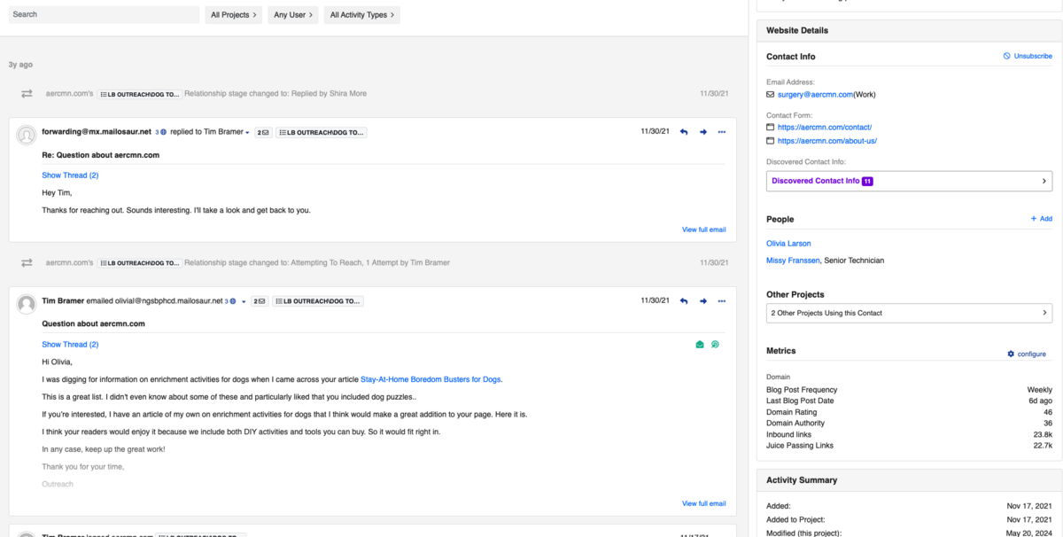1063x537 pixels.
Task: Click Show Thread (2) in reply email
Action: (x=70, y=175)
